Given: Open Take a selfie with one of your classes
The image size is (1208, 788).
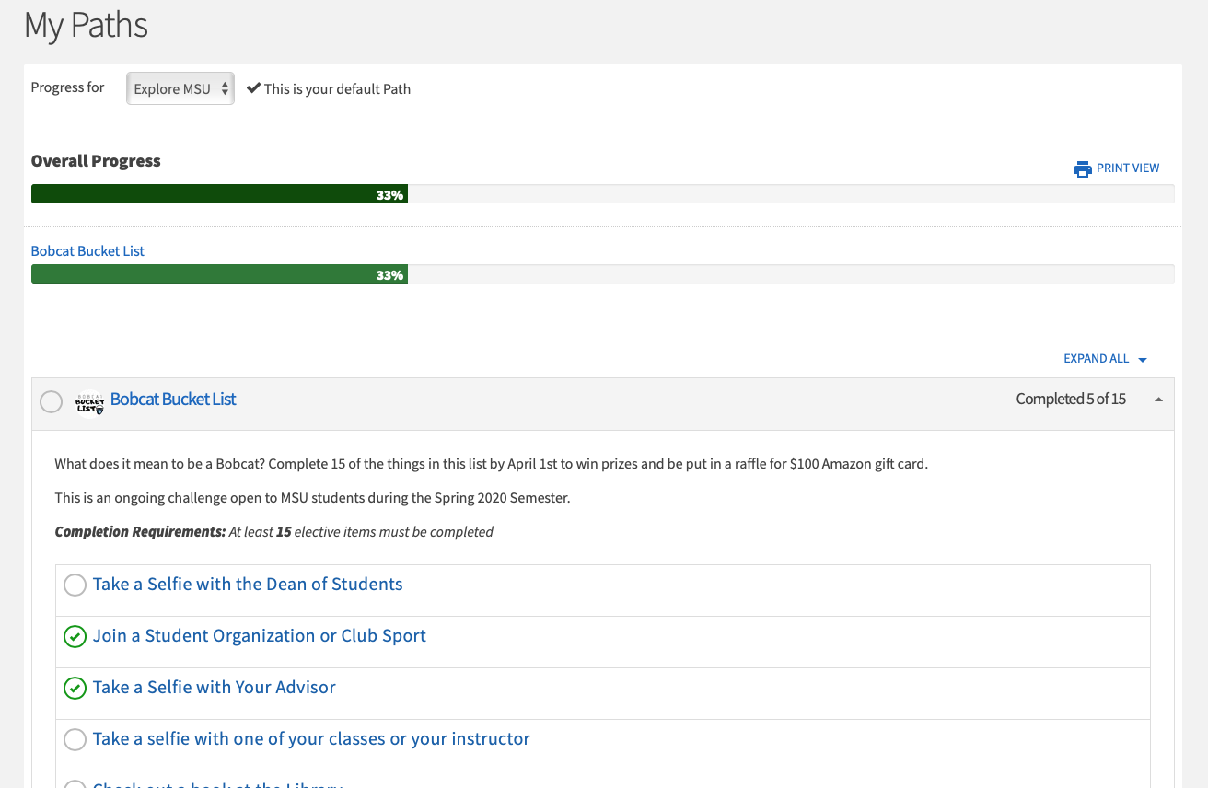Looking at the screenshot, I should click(311, 738).
